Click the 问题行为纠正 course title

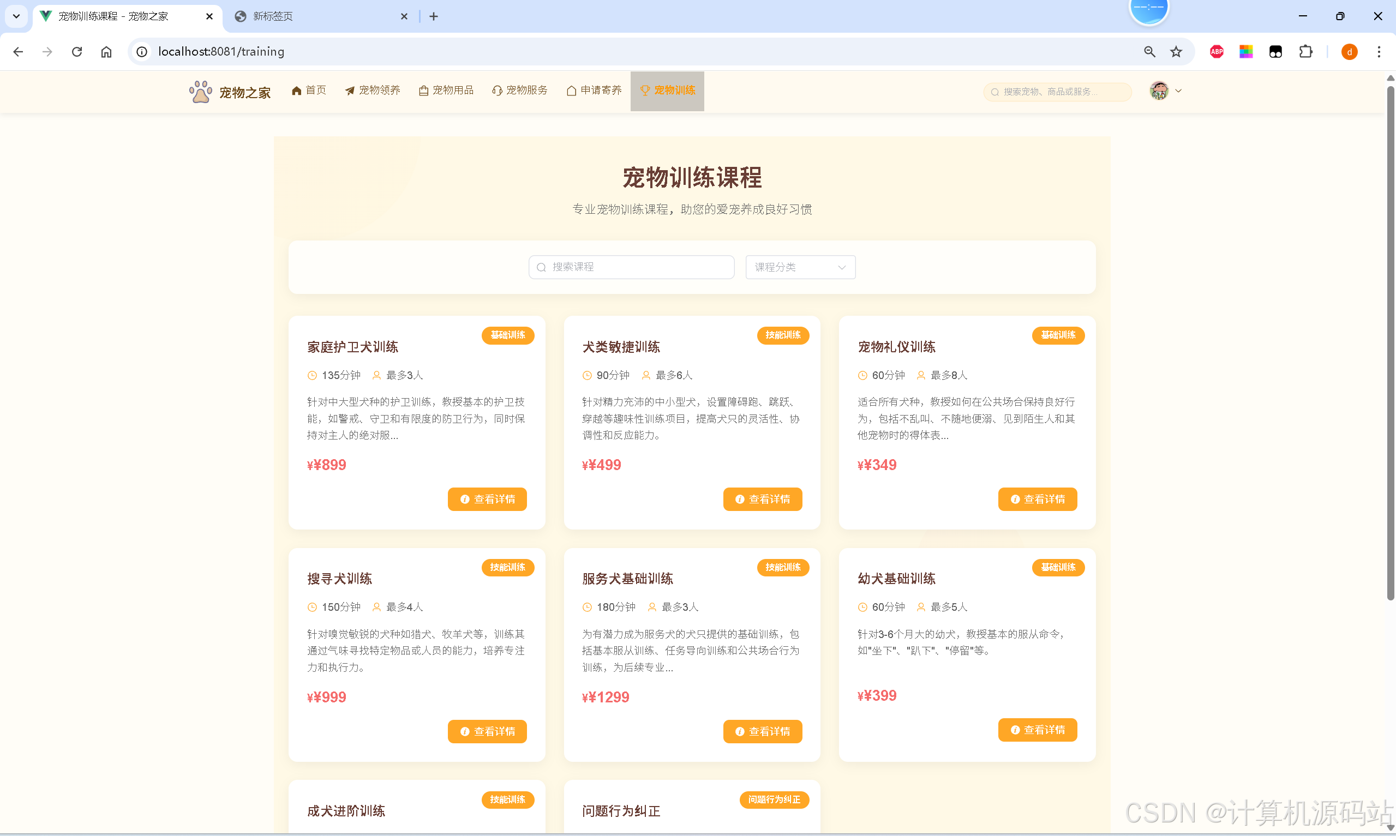[x=621, y=811]
